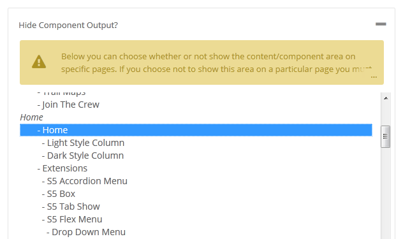
Task: Click the warning triangle icon
Action: (39, 62)
